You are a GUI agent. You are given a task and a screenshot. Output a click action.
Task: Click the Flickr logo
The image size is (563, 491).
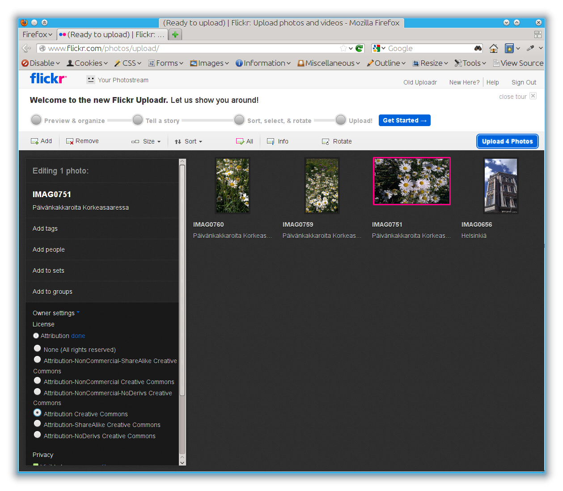pyautogui.click(x=48, y=79)
